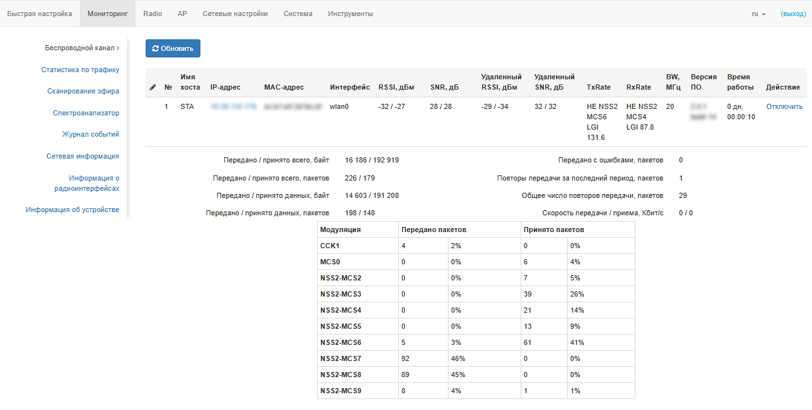Open Сетевая информация sidebar link
The image size is (812, 410).
click(x=82, y=156)
